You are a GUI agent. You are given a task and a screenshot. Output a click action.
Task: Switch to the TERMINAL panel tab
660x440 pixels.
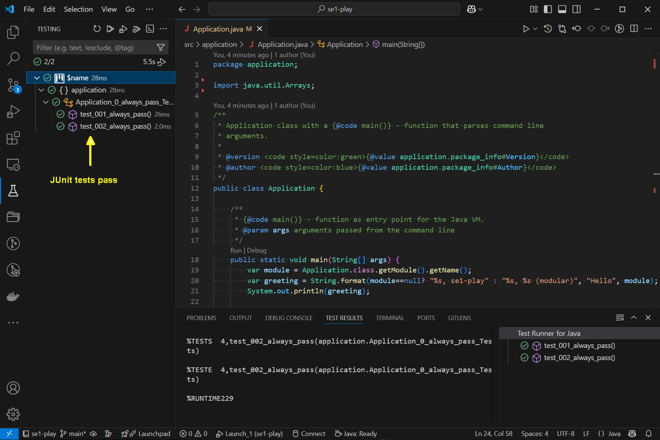click(390, 318)
